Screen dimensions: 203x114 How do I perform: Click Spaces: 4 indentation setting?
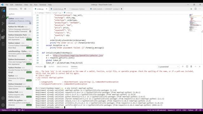pos(171,110)
